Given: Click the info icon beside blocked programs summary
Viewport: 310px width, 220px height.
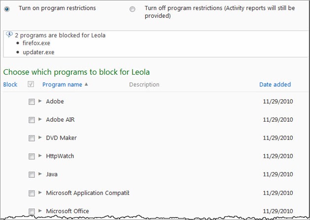Looking at the screenshot, I should pyautogui.click(x=9, y=35).
